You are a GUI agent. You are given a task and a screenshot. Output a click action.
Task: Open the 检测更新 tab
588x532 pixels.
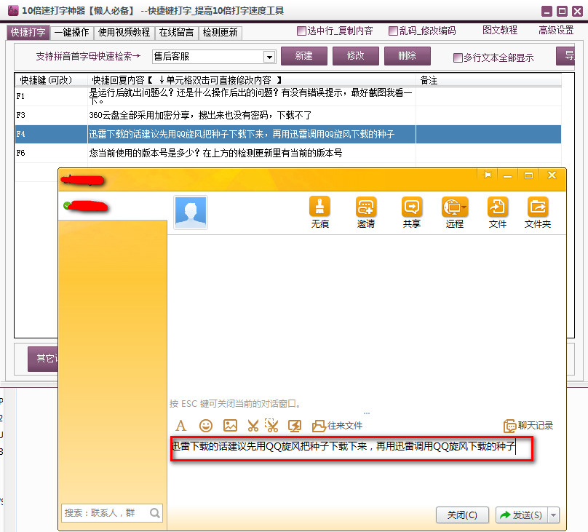220,32
